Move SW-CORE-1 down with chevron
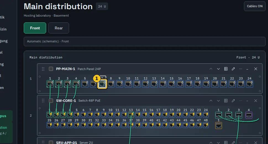The width and height of the screenshot is (268, 144). coord(218,101)
